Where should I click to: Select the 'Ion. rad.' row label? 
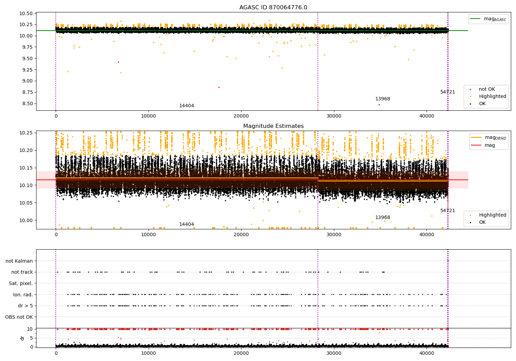pos(23,295)
